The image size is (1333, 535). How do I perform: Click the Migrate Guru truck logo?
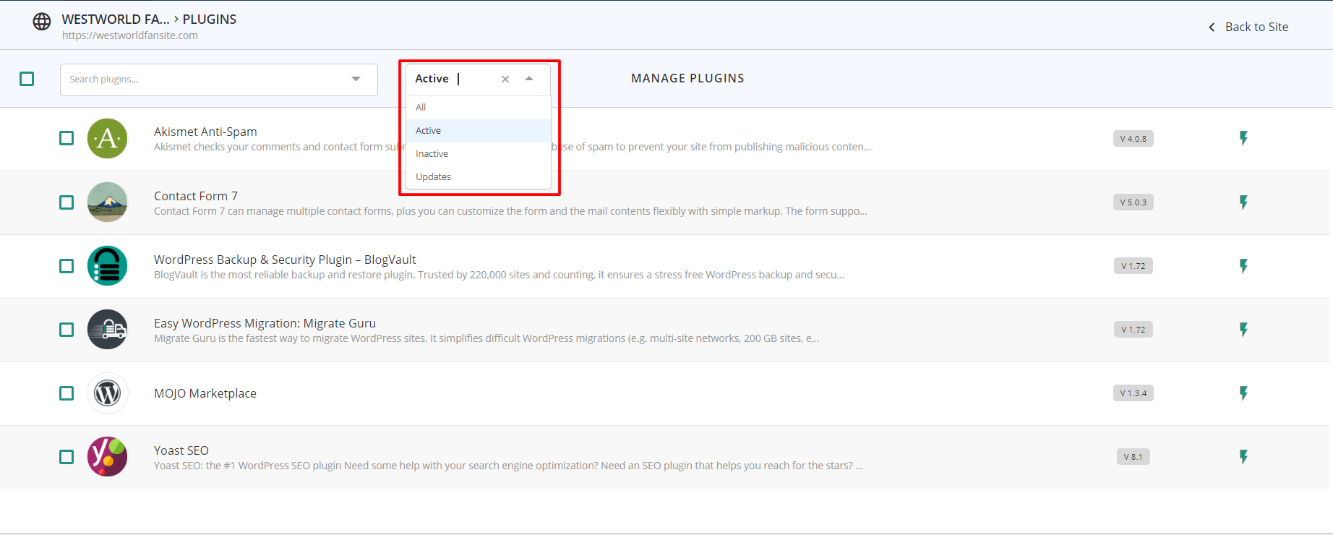point(108,329)
